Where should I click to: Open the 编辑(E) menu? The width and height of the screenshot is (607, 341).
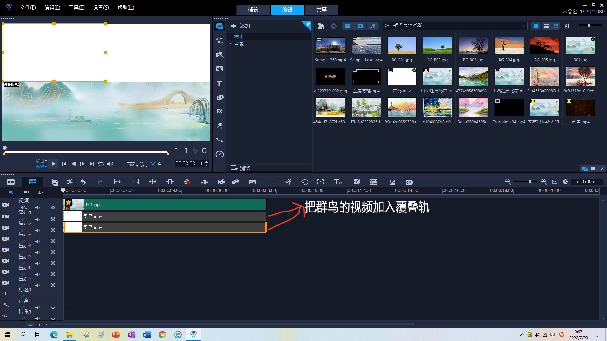(x=52, y=7)
